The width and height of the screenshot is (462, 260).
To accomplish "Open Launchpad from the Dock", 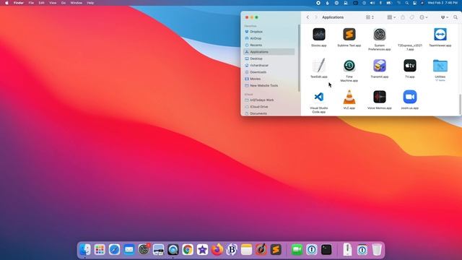I will [100, 250].
